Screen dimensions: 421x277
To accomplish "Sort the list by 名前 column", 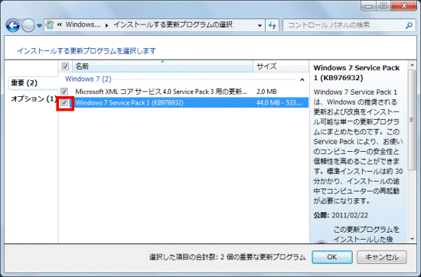I will click(x=162, y=66).
